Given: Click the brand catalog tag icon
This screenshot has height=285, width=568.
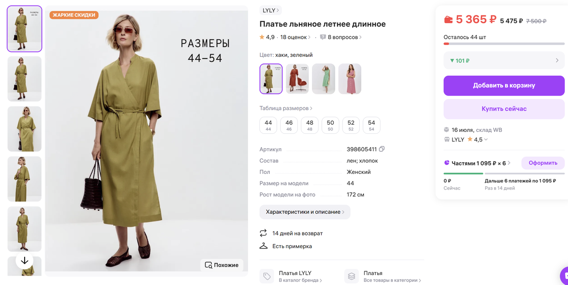Looking at the screenshot, I should (267, 276).
